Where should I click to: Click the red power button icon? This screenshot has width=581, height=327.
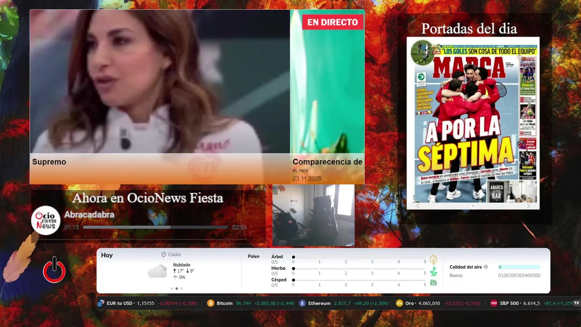[54, 270]
